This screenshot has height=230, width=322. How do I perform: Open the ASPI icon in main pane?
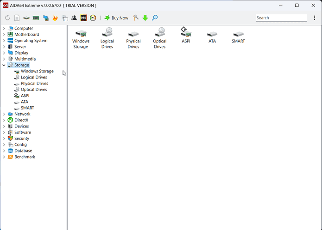pyautogui.click(x=186, y=35)
